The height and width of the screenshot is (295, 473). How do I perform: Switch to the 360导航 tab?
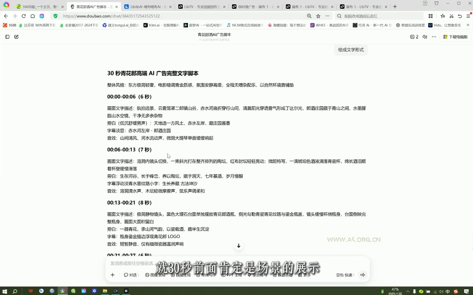pyautogui.click(x=40, y=7)
